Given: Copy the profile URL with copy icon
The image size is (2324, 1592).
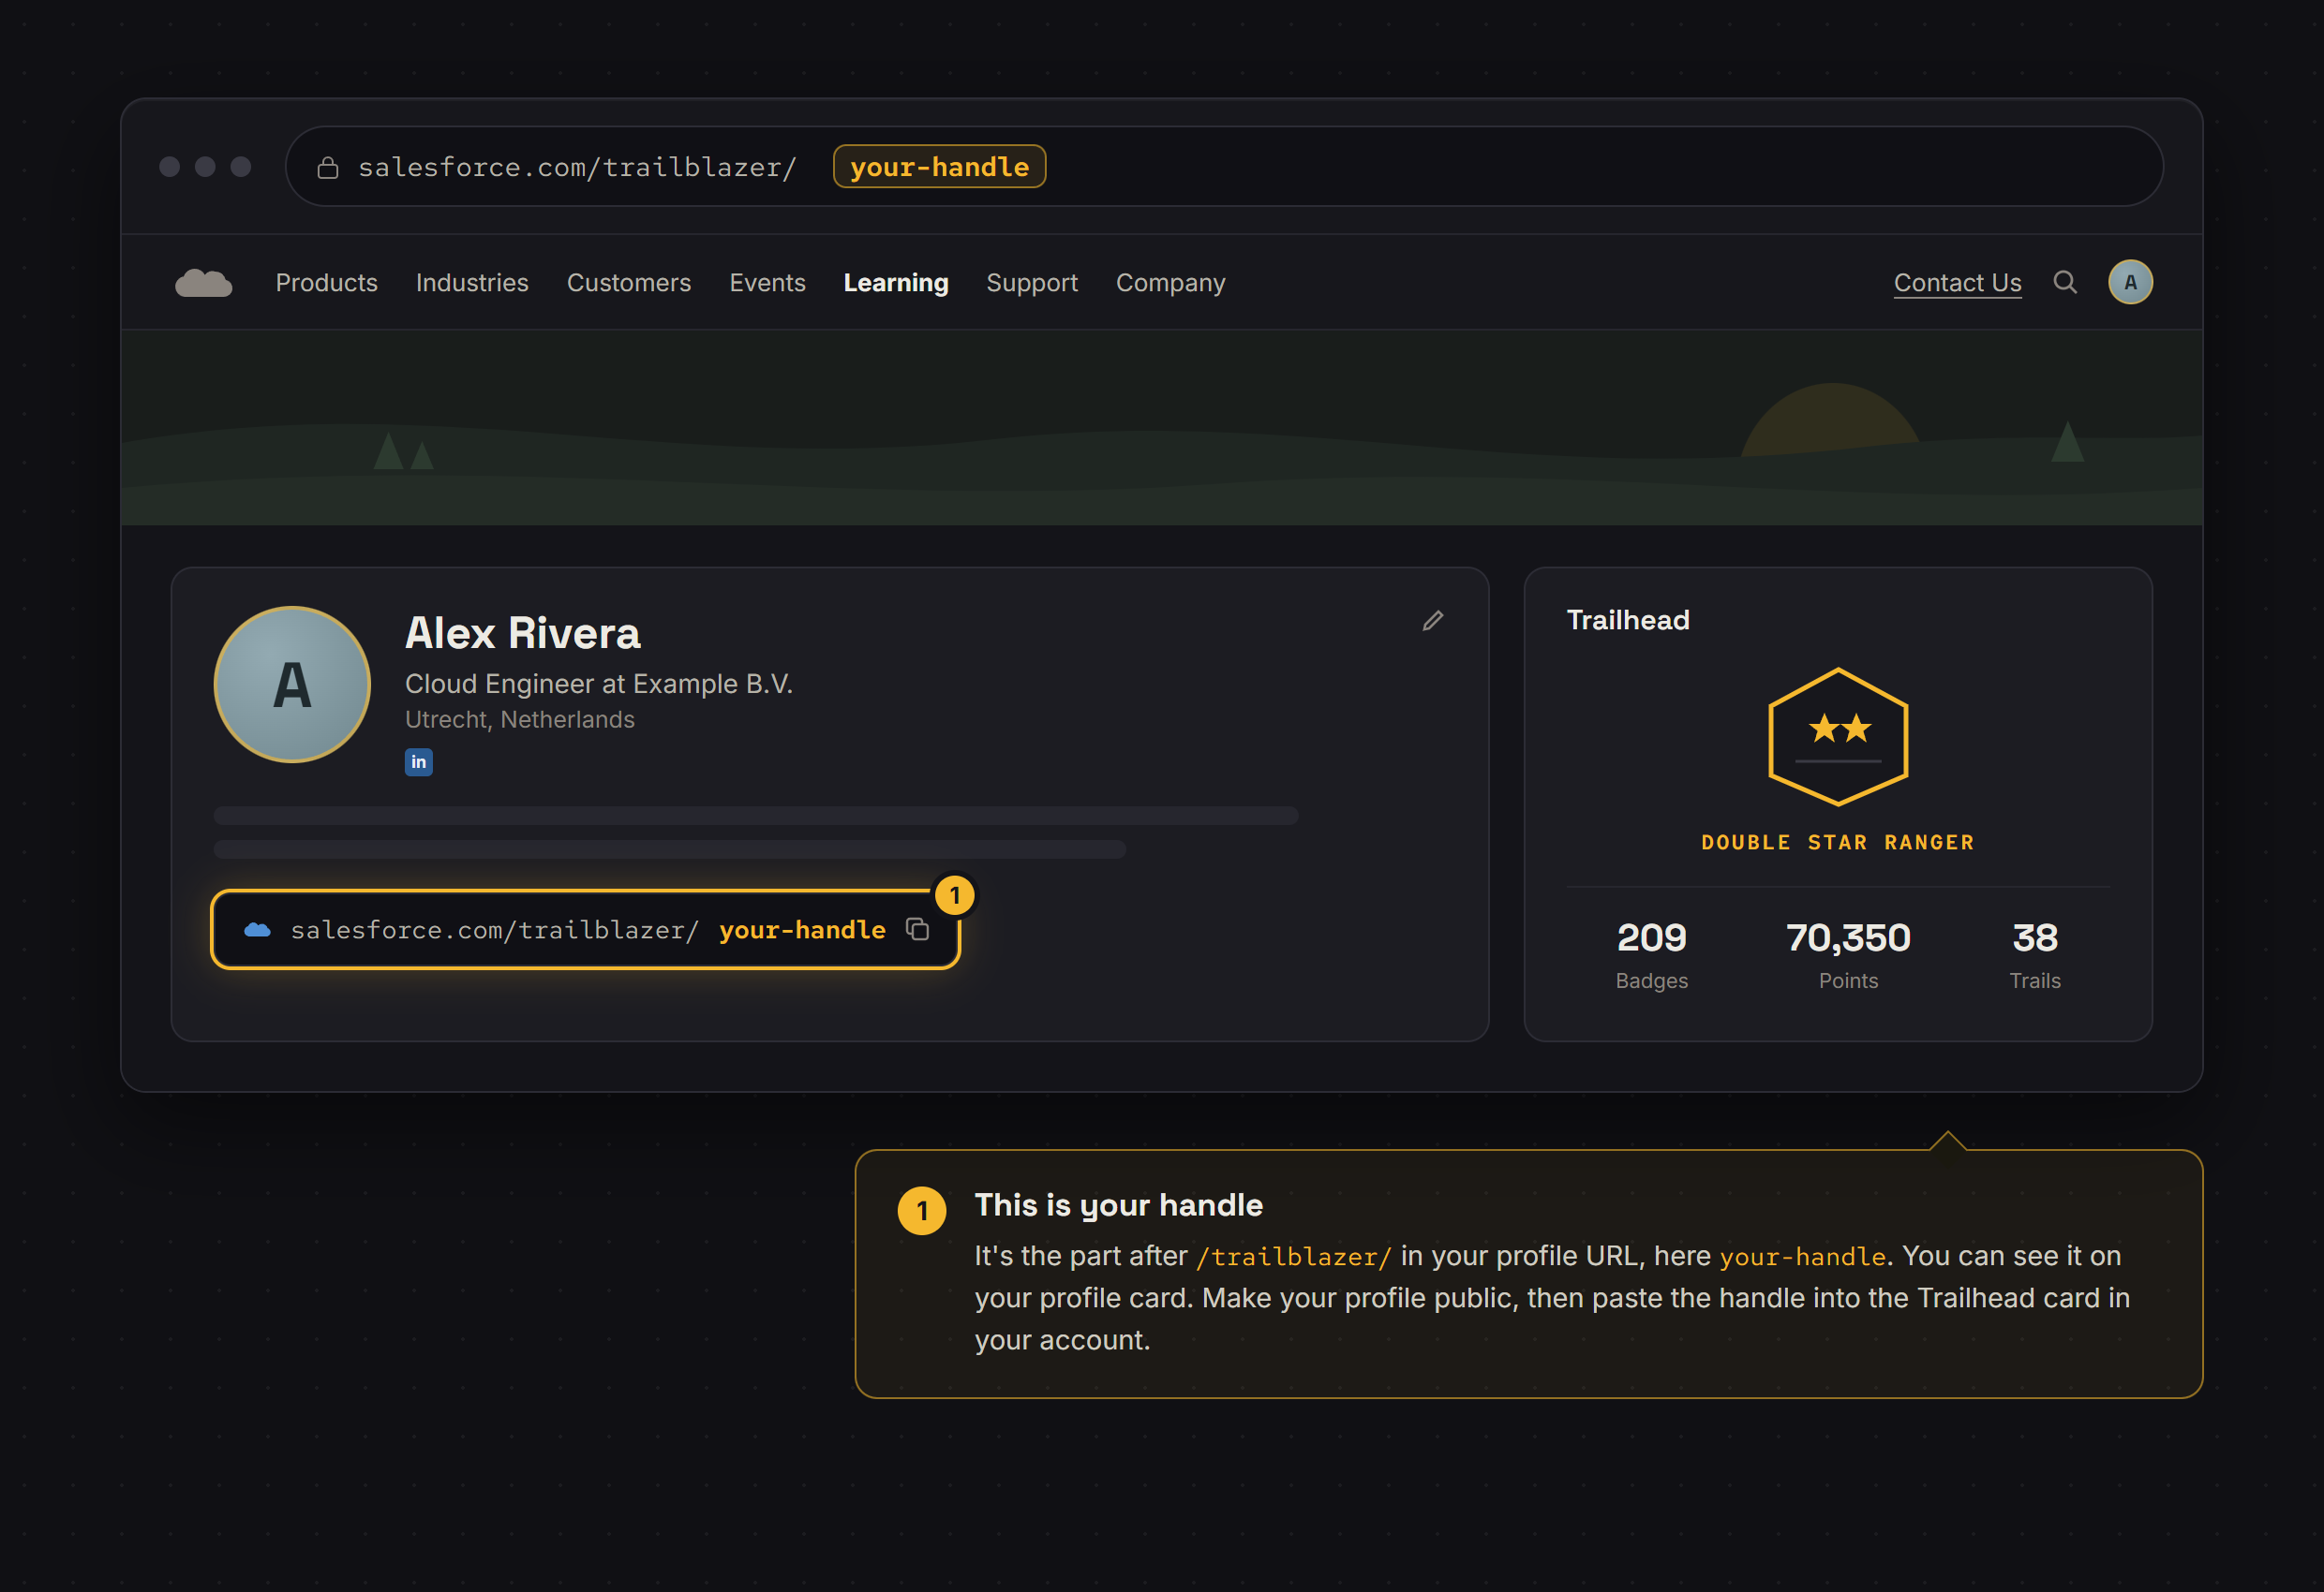Looking at the screenshot, I should [x=917, y=929].
